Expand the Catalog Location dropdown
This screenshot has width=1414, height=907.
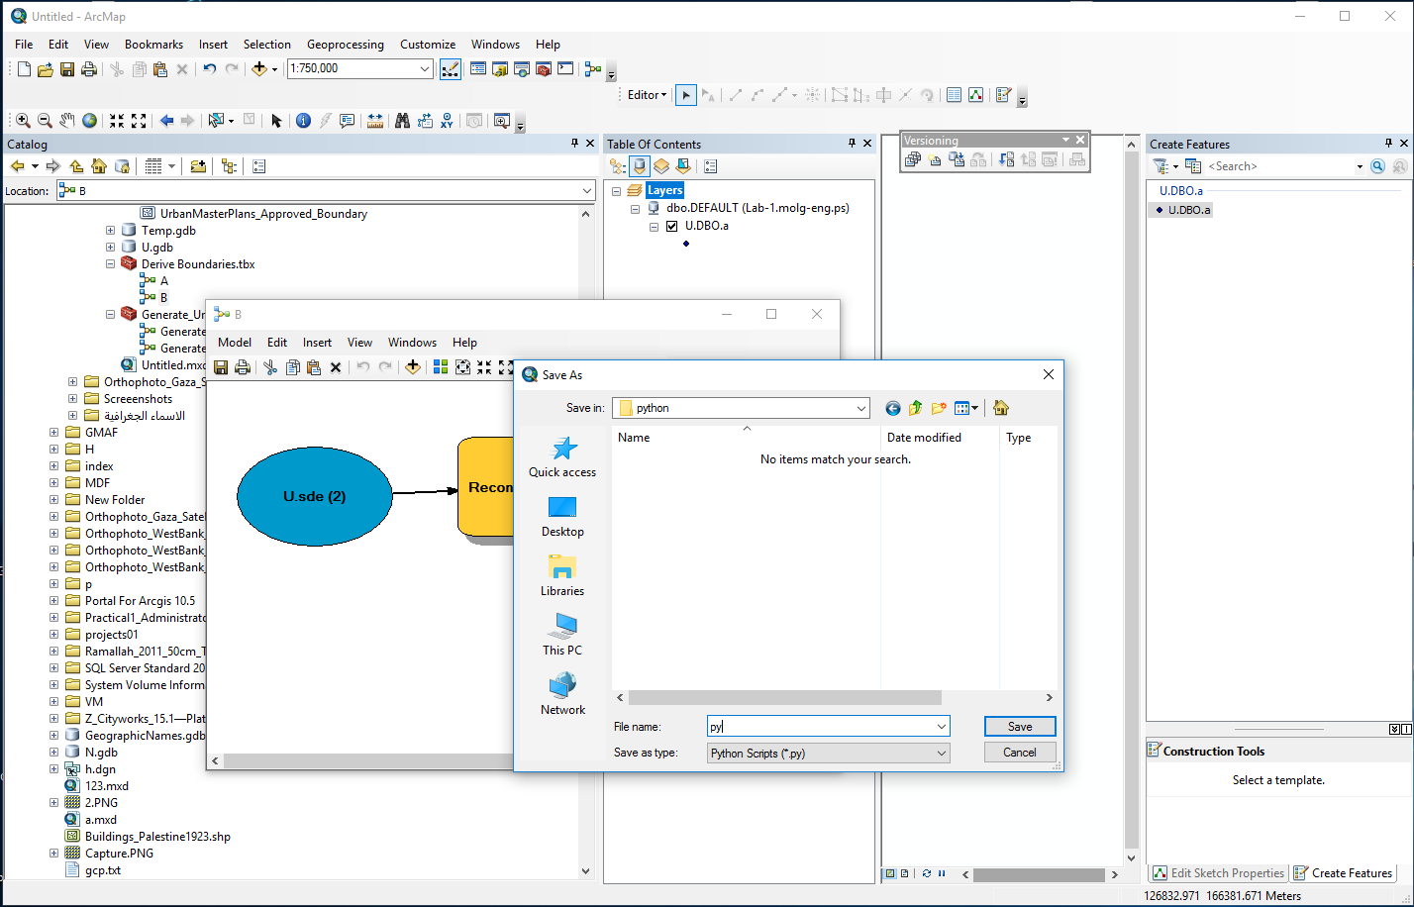coord(586,191)
